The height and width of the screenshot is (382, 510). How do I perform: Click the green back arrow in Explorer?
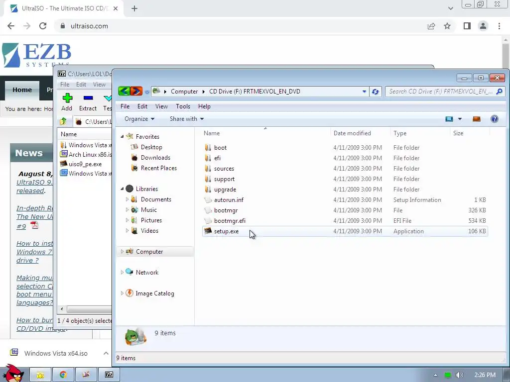click(x=124, y=92)
